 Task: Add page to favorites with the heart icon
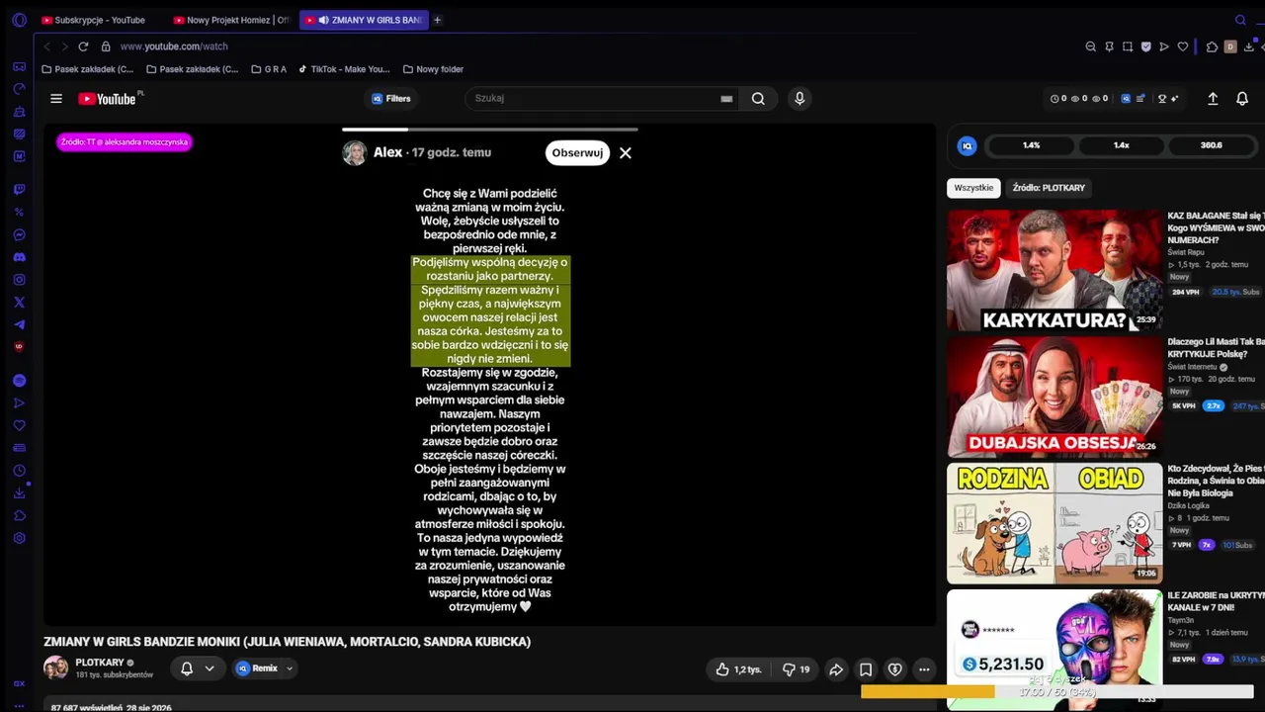coord(1183,46)
